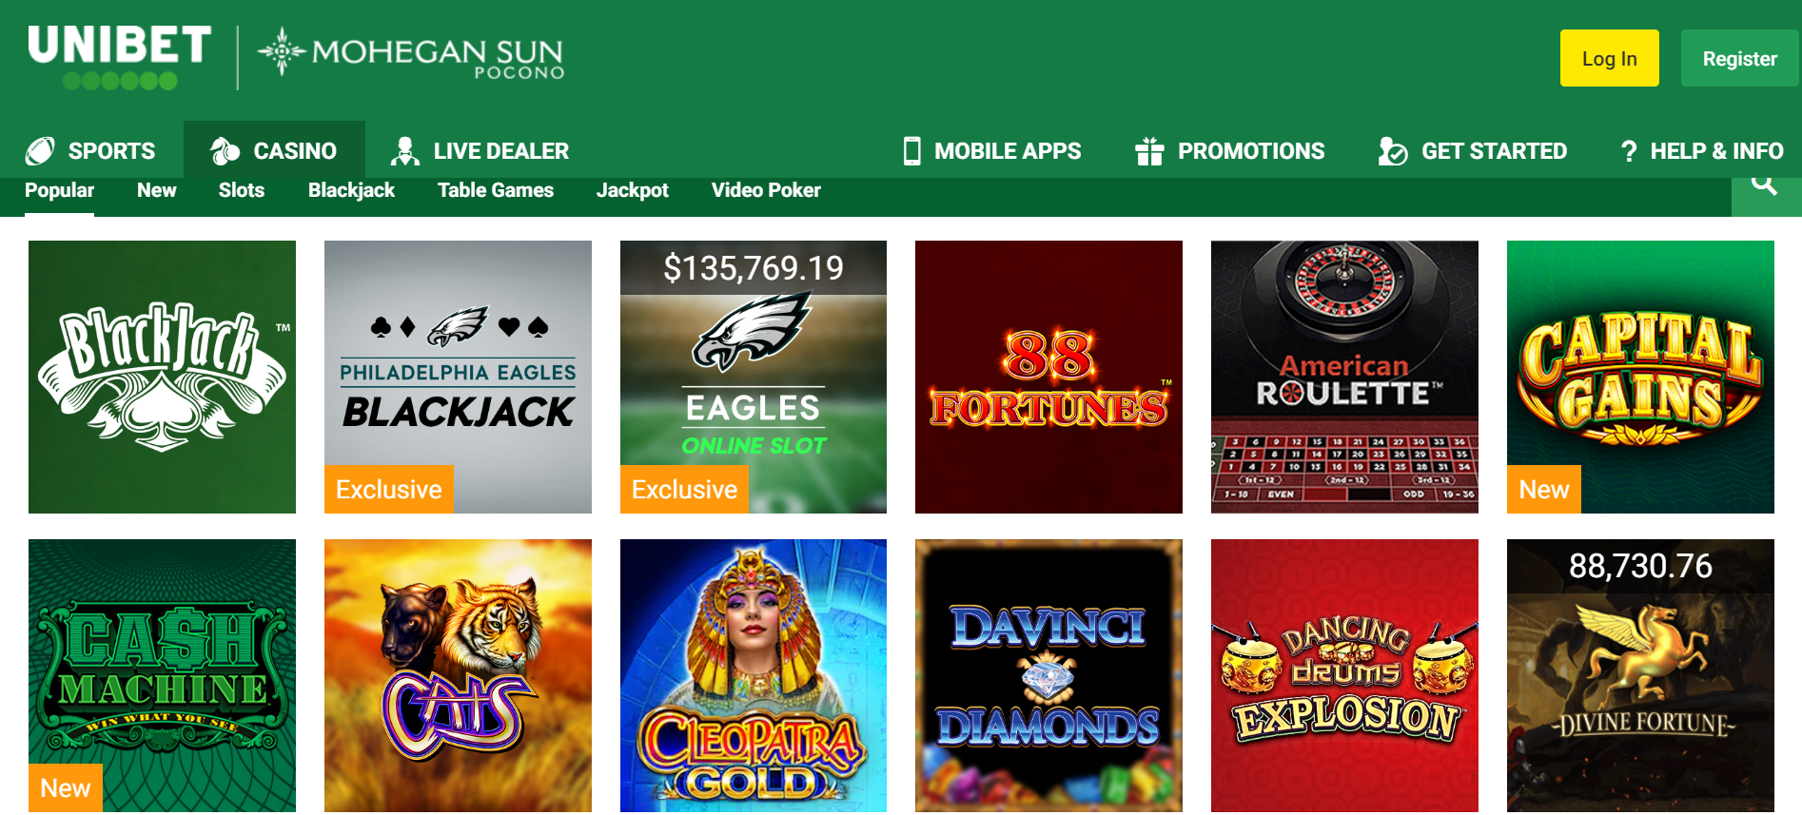Click the Get Started user icon
The height and width of the screenshot is (815, 1802).
[1393, 151]
